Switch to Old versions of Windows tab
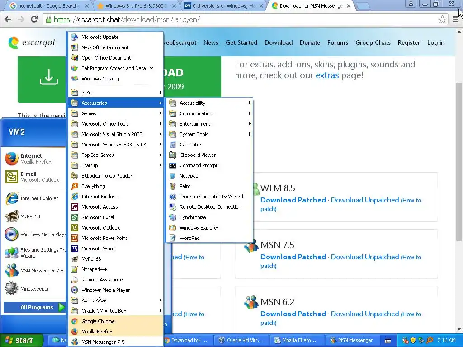 pos(223,6)
